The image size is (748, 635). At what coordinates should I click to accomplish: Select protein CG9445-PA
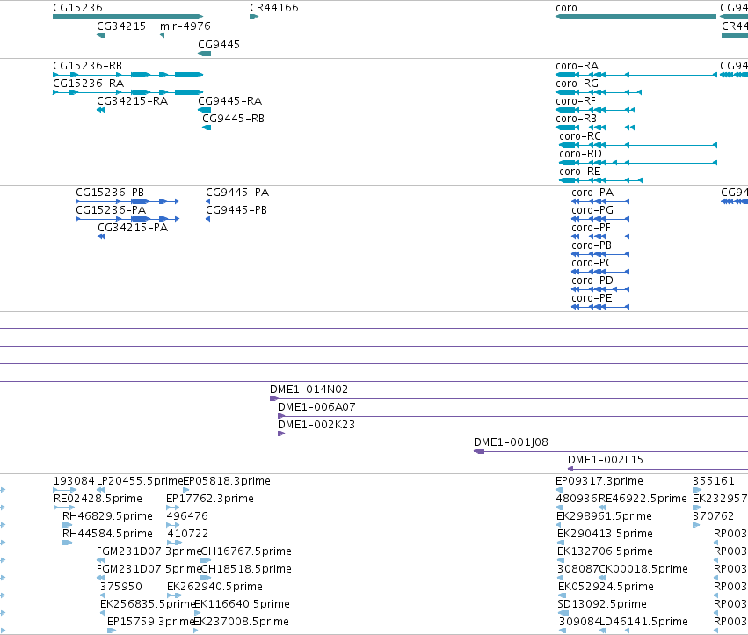[x=208, y=201]
